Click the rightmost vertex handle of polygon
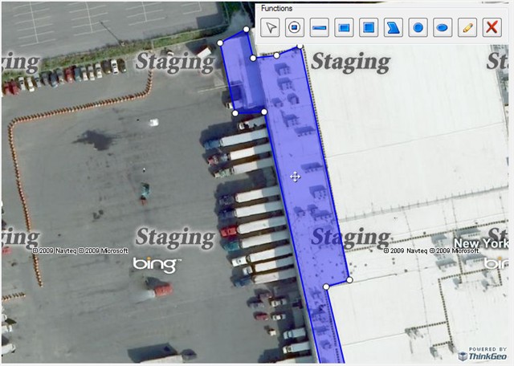 pos(349,280)
